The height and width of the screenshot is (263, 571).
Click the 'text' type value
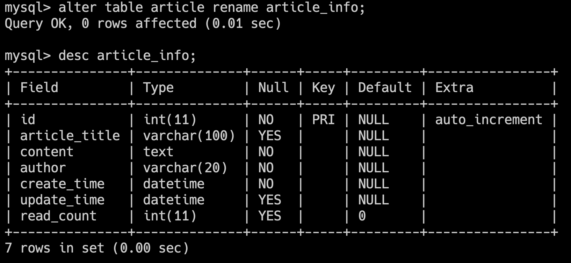click(158, 152)
